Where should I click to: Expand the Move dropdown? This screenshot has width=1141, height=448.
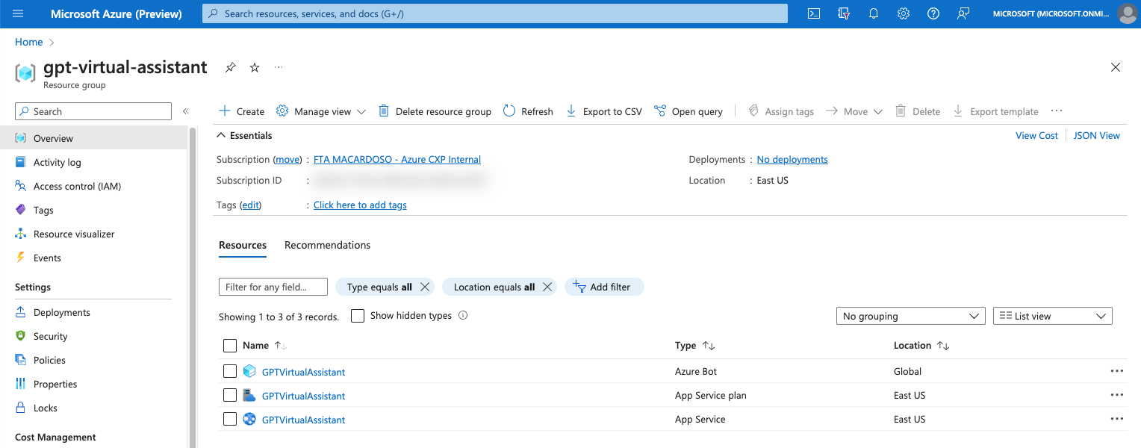coord(854,111)
